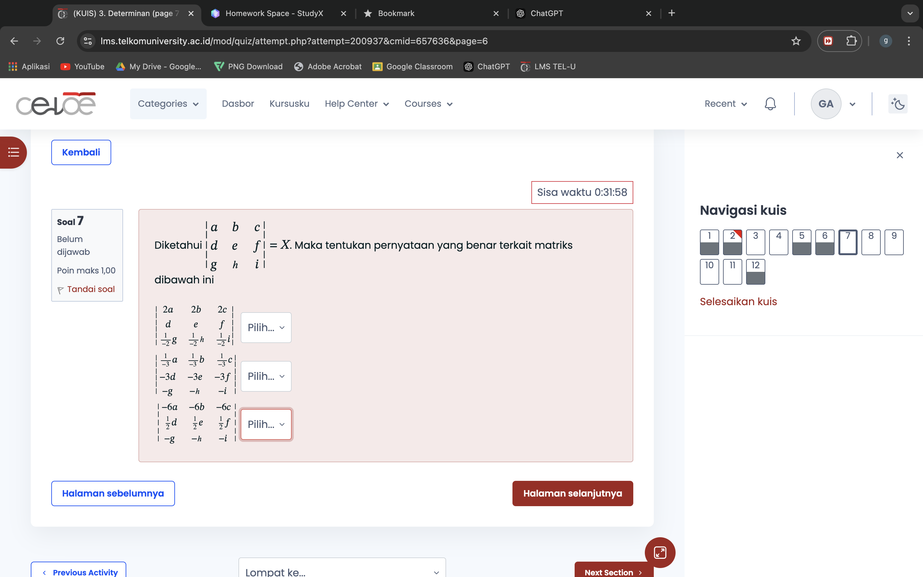Image resolution: width=923 pixels, height=577 pixels.
Task: Jump to flagged quiz question 2
Action: point(732,242)
